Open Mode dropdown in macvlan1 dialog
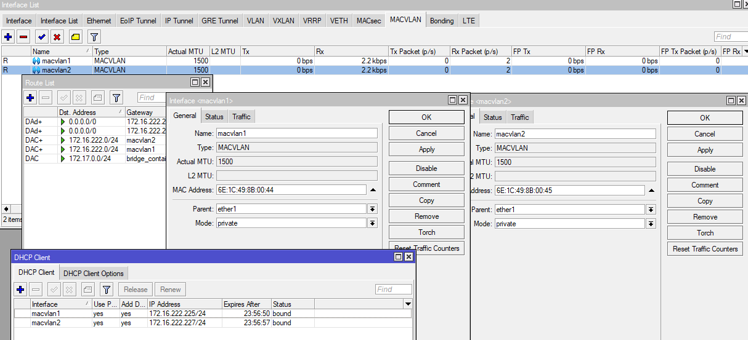 pyautogui.click(x=372, y=223)
